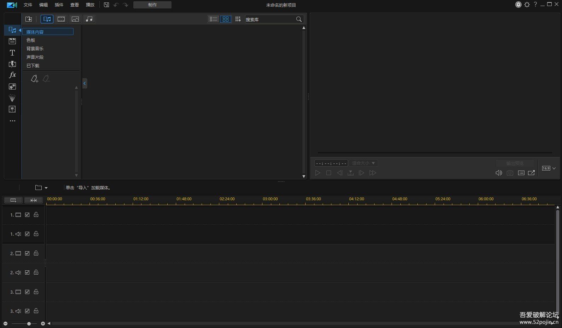Open the Particle Room icon
This screenshot has height=328, width=562.
[x=12, y=98]
